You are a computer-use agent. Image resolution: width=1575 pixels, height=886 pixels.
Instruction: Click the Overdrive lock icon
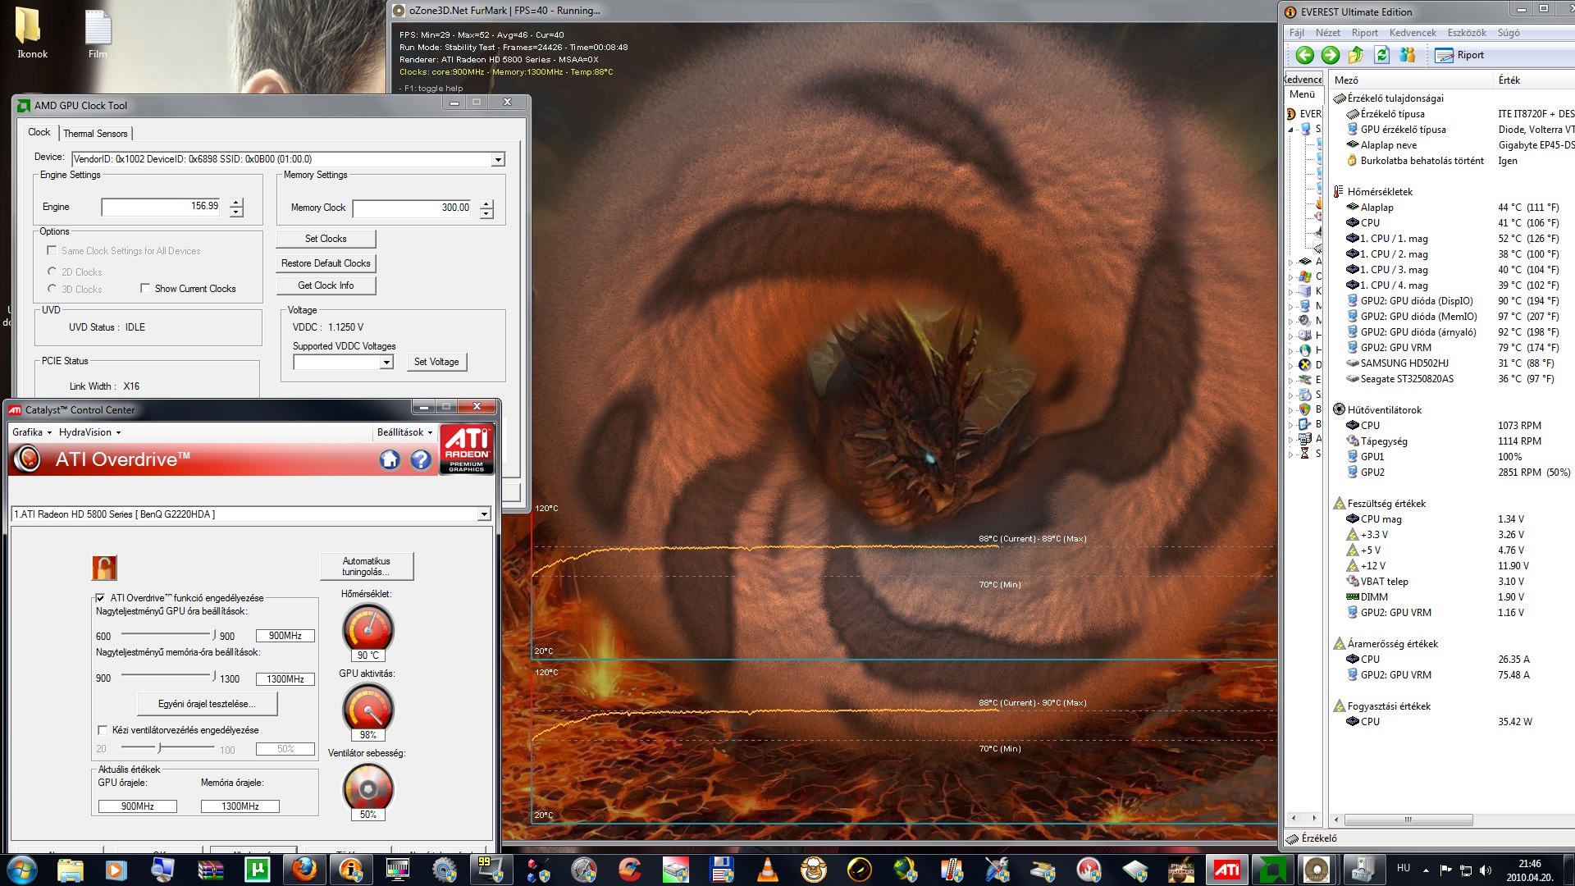point(104,568)
